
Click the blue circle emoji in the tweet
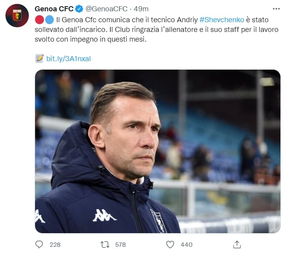click(49, 19)
